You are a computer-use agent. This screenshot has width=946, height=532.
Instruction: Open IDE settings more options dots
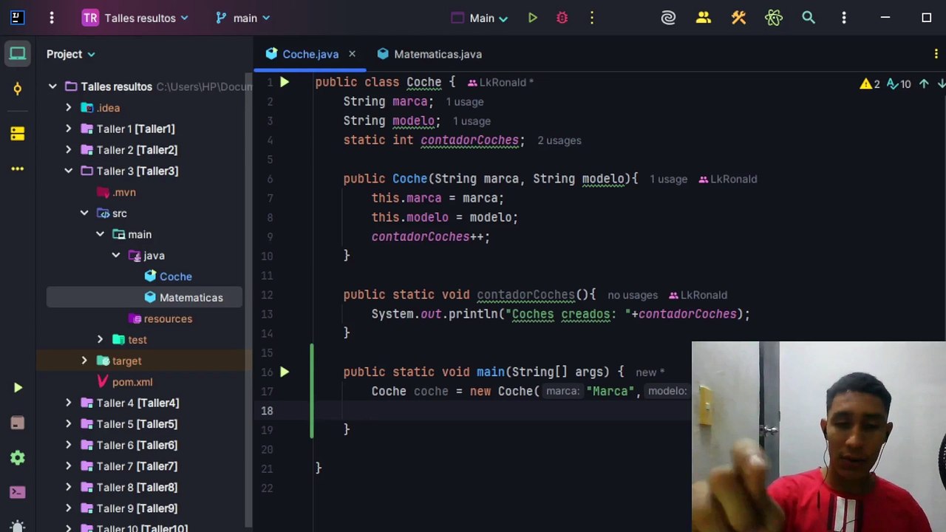pos(844,18)
